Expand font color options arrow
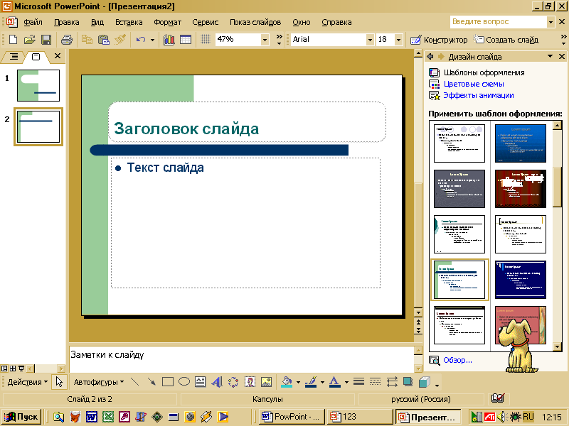The height and width of the screenshot is (426, 569). [346, 382]
